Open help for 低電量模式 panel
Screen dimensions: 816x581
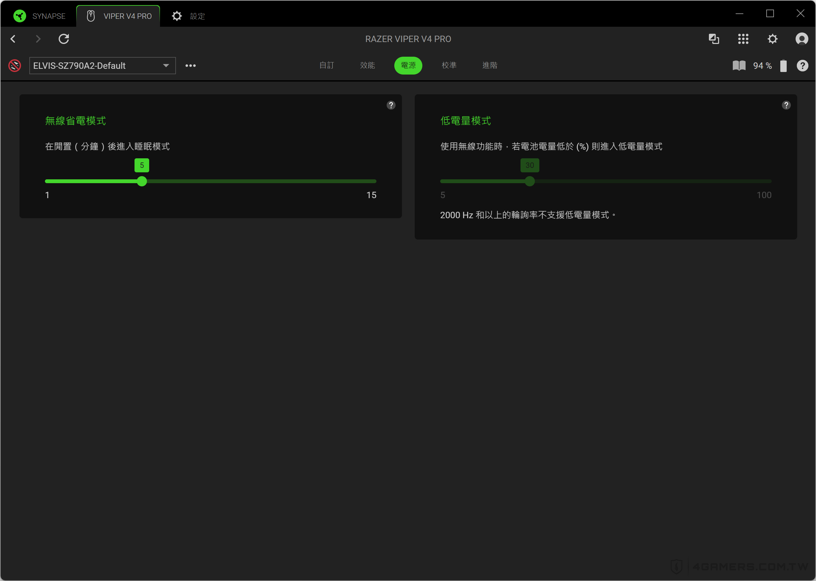pyautogui.click(x=786, y=105)
